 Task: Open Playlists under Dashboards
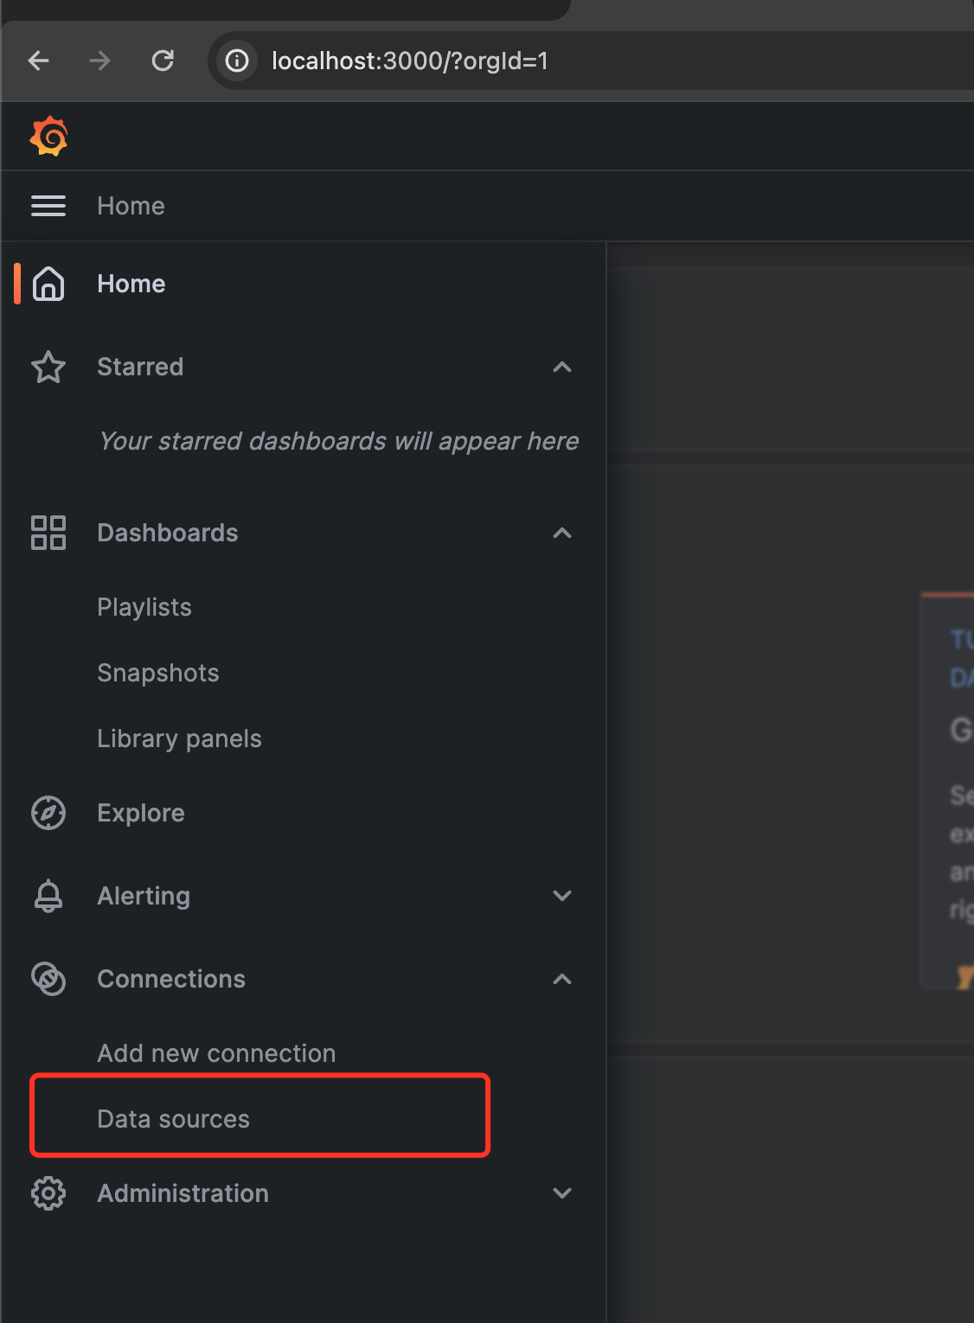coord(144,607)
